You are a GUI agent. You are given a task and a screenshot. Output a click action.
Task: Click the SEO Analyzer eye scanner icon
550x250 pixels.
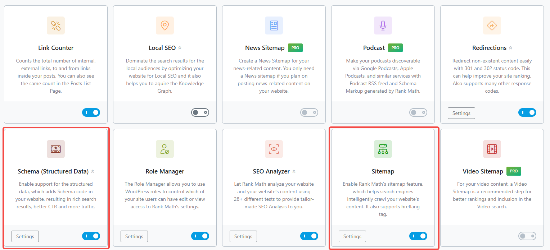274,149
